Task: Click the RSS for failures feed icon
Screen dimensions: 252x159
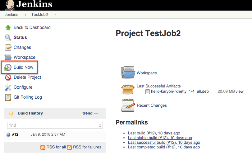Action: pos(69,147)
